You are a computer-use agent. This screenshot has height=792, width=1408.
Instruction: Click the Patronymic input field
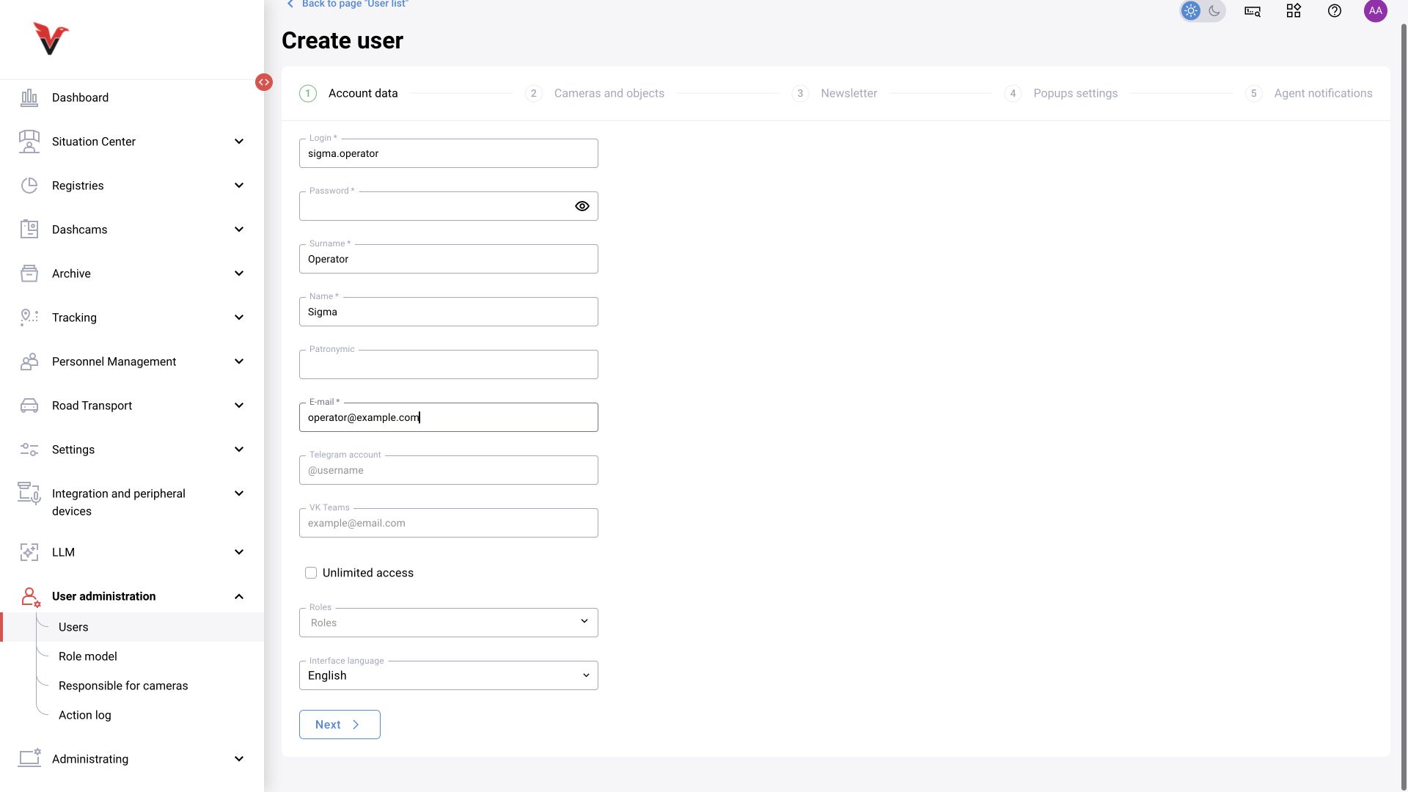(449, 364)
